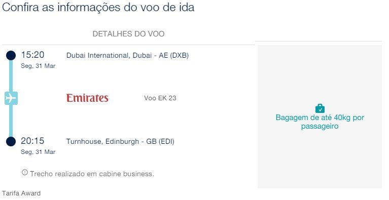Image resolution: width=389 pixels, height=200 pixels.
Task: Select the DETALHES DO VOO tab
Action: point(128,34)
